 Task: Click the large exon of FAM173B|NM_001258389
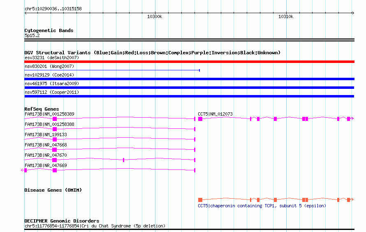tap(55, 119)
